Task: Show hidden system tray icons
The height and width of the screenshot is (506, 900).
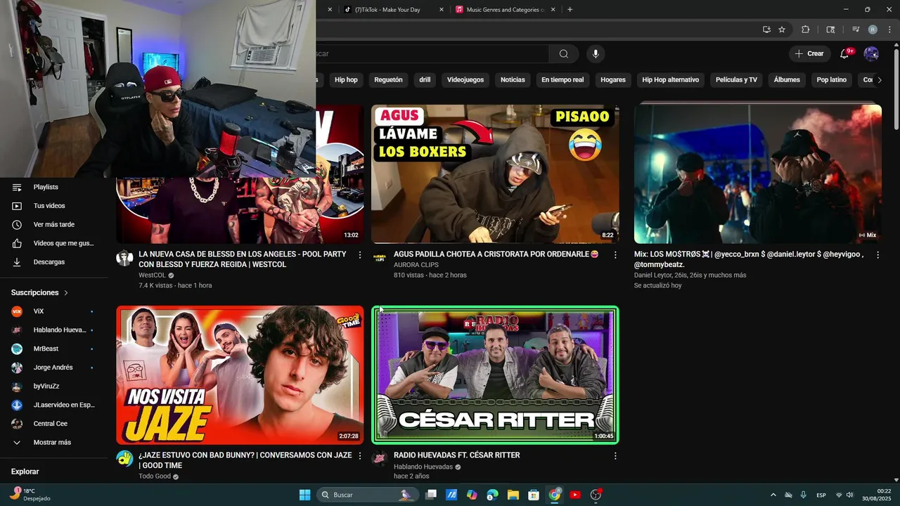Action: click(x=773, y=495)
